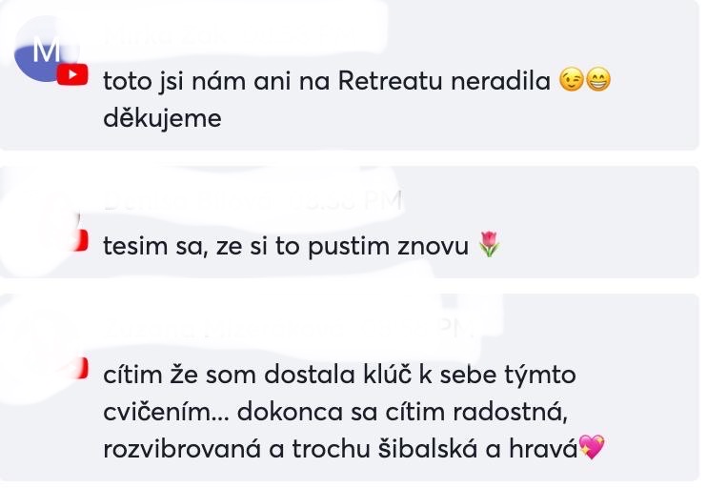Click the "M" profile avatar circle
The image size is (707, 488).
point(46,49)
